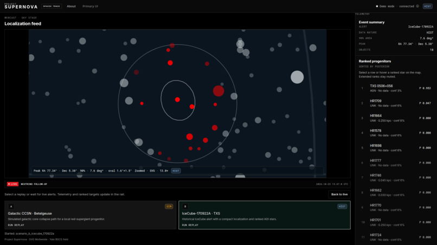437x245 pixels.
Task: Click the SIM badge on the Betelgeuse card
Action: click(169, 207)
